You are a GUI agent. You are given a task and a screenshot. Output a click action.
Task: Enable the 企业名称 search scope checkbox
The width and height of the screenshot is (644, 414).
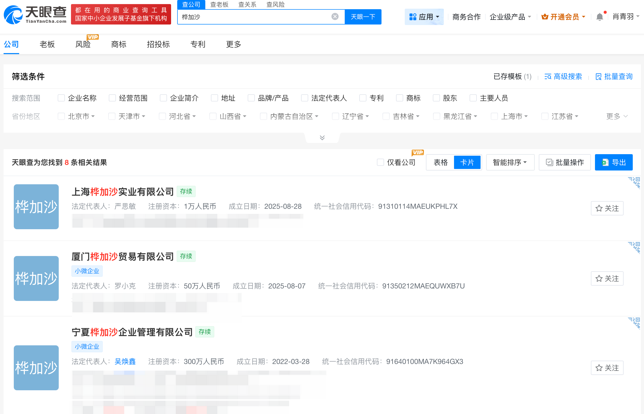pyautogui.click(x=61, y=98)
